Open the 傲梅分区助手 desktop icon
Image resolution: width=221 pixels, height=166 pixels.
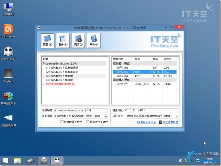[8, 98]
